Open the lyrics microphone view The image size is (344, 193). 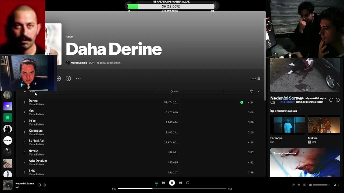pos(293,185)
